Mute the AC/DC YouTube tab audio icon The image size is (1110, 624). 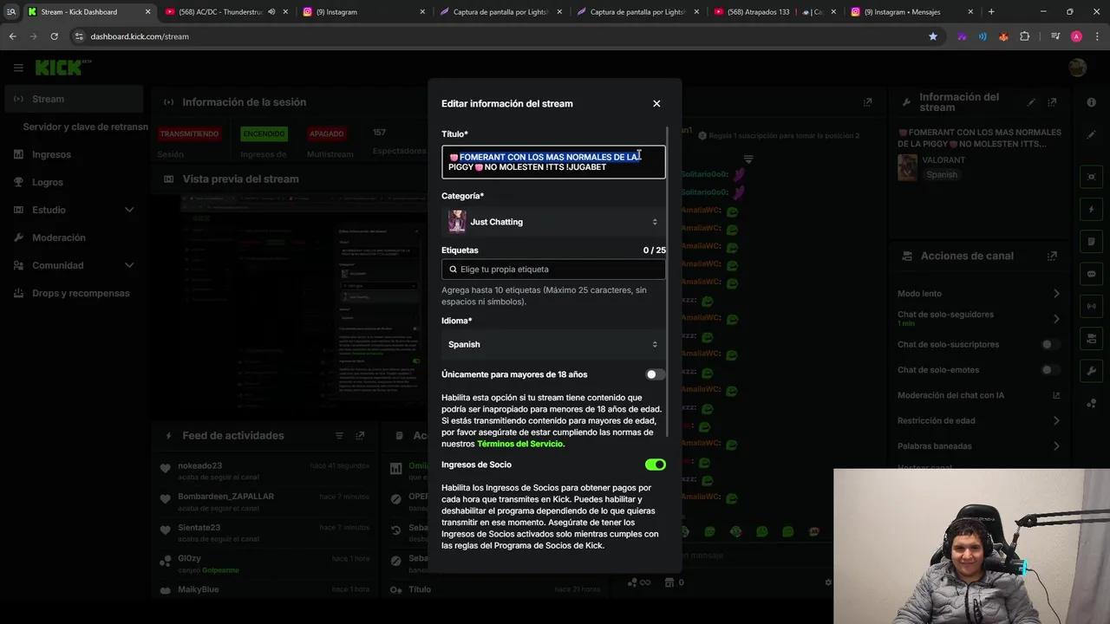coord(271,12)
